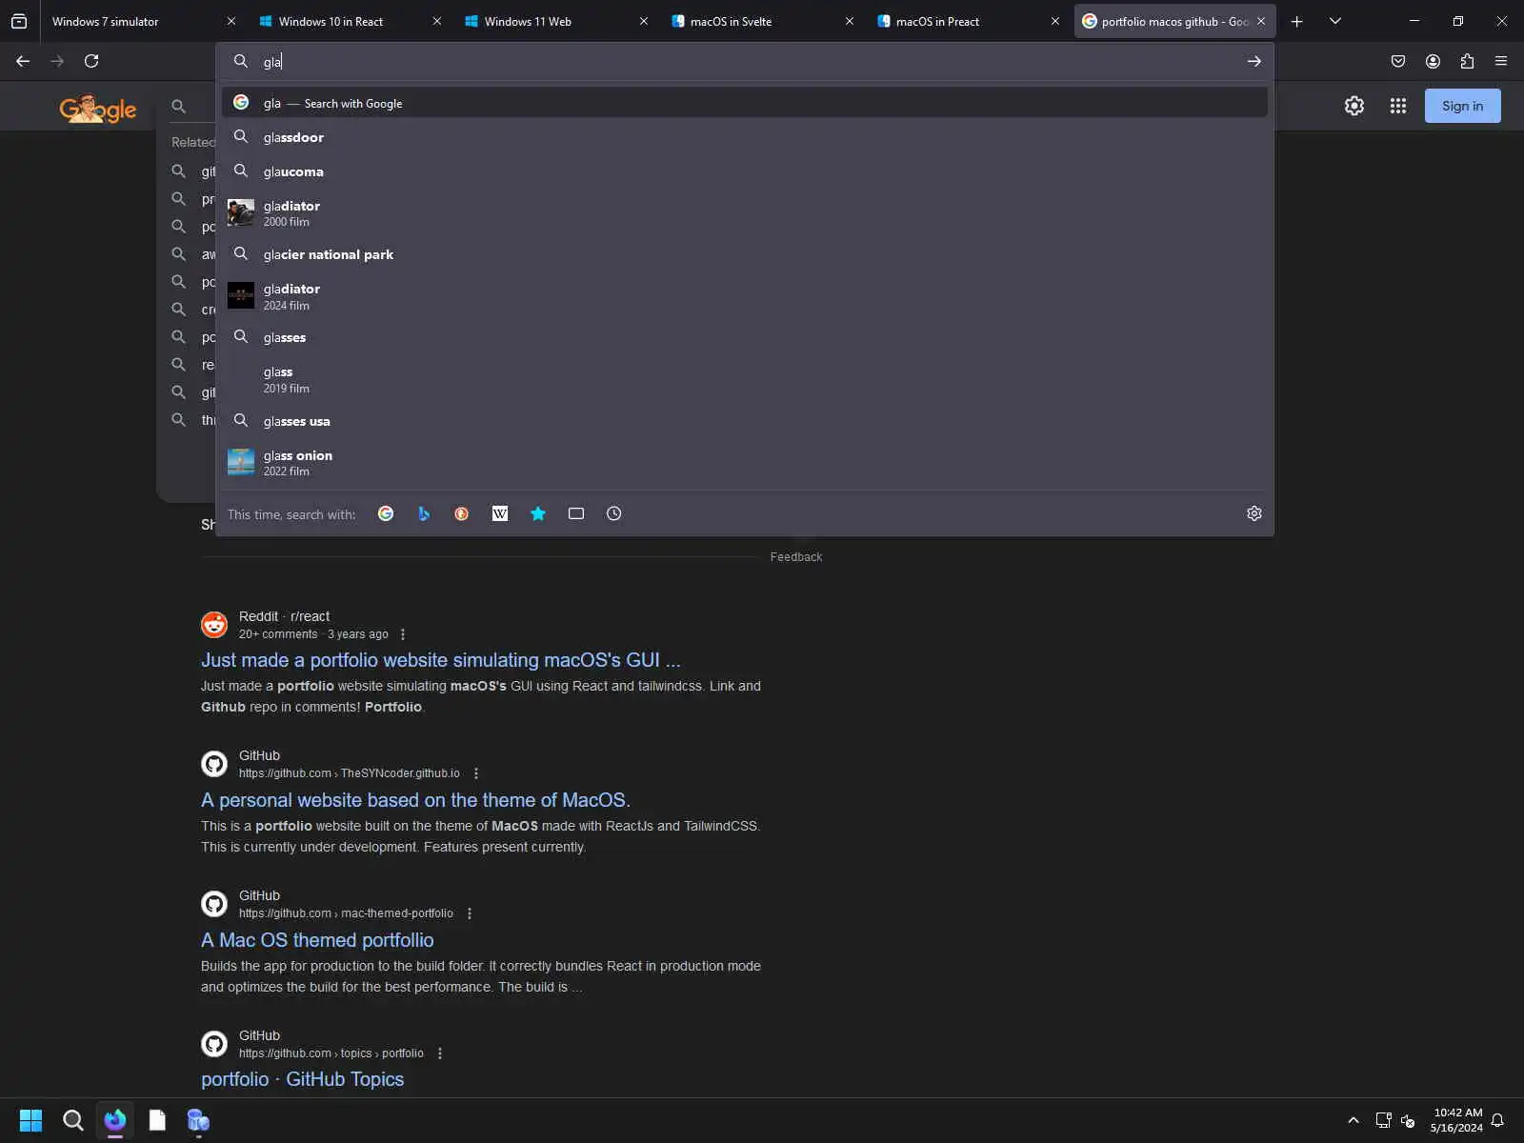Reload the current page
Screen dimensions: 1524x1143
point(91,61)
